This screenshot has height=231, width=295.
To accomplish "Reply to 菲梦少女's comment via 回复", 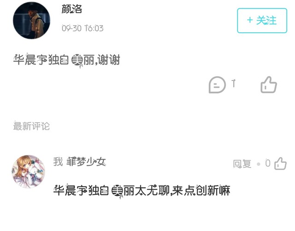I will click(242, 164).
